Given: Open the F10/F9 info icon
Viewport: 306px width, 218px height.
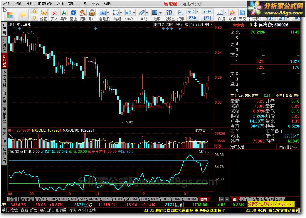Looking at the screenshot, I should pos(128,13).
